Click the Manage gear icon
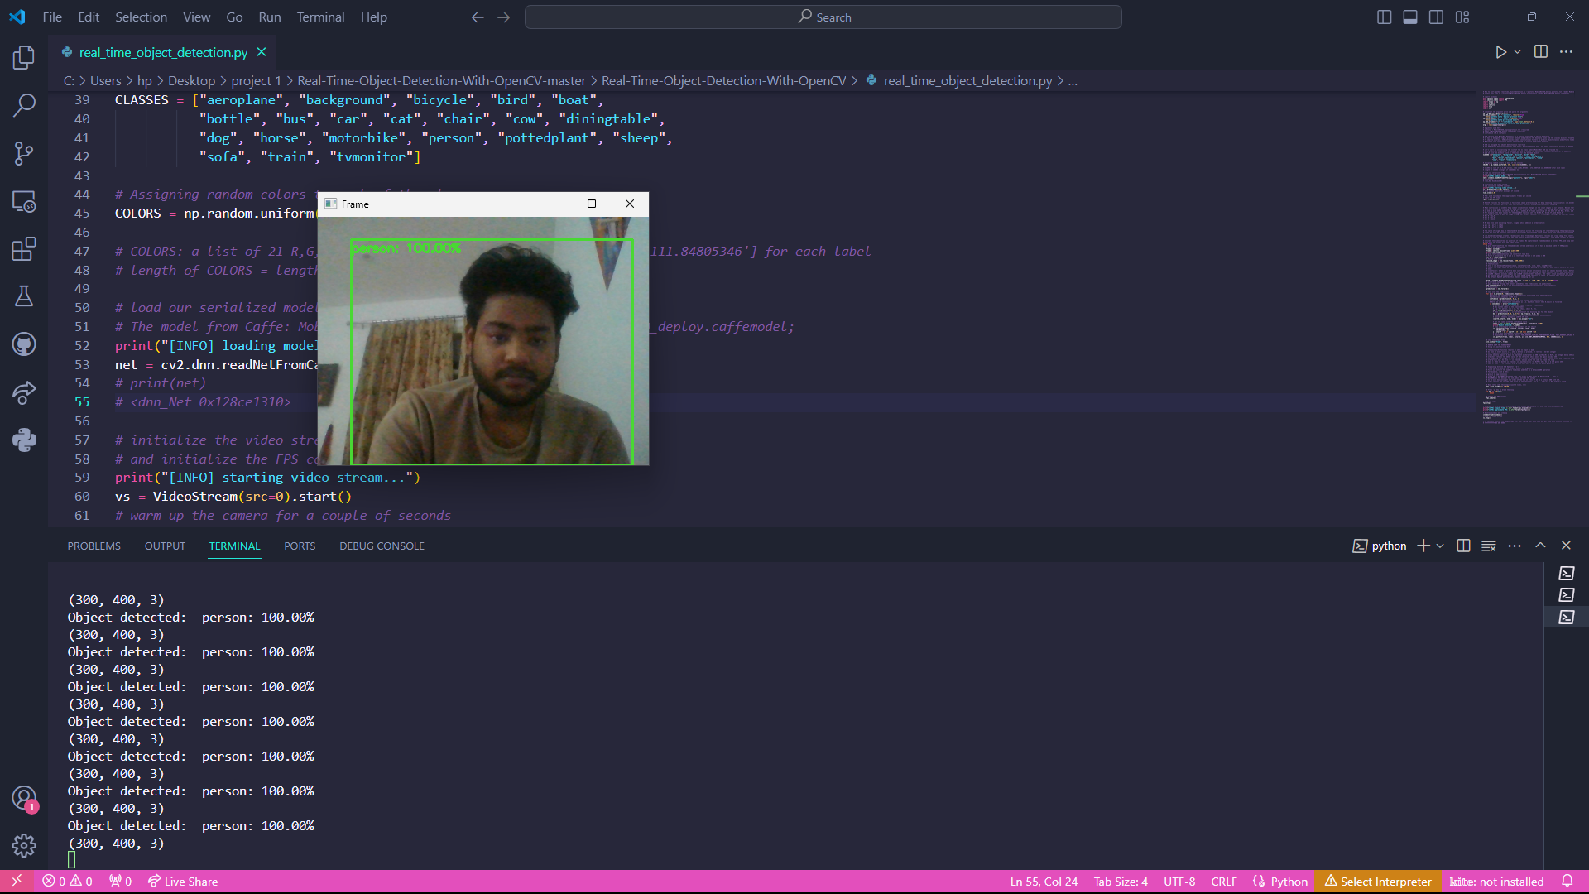Image resolution: width=1589 pixels, height=894 pixels. point(24,845)
